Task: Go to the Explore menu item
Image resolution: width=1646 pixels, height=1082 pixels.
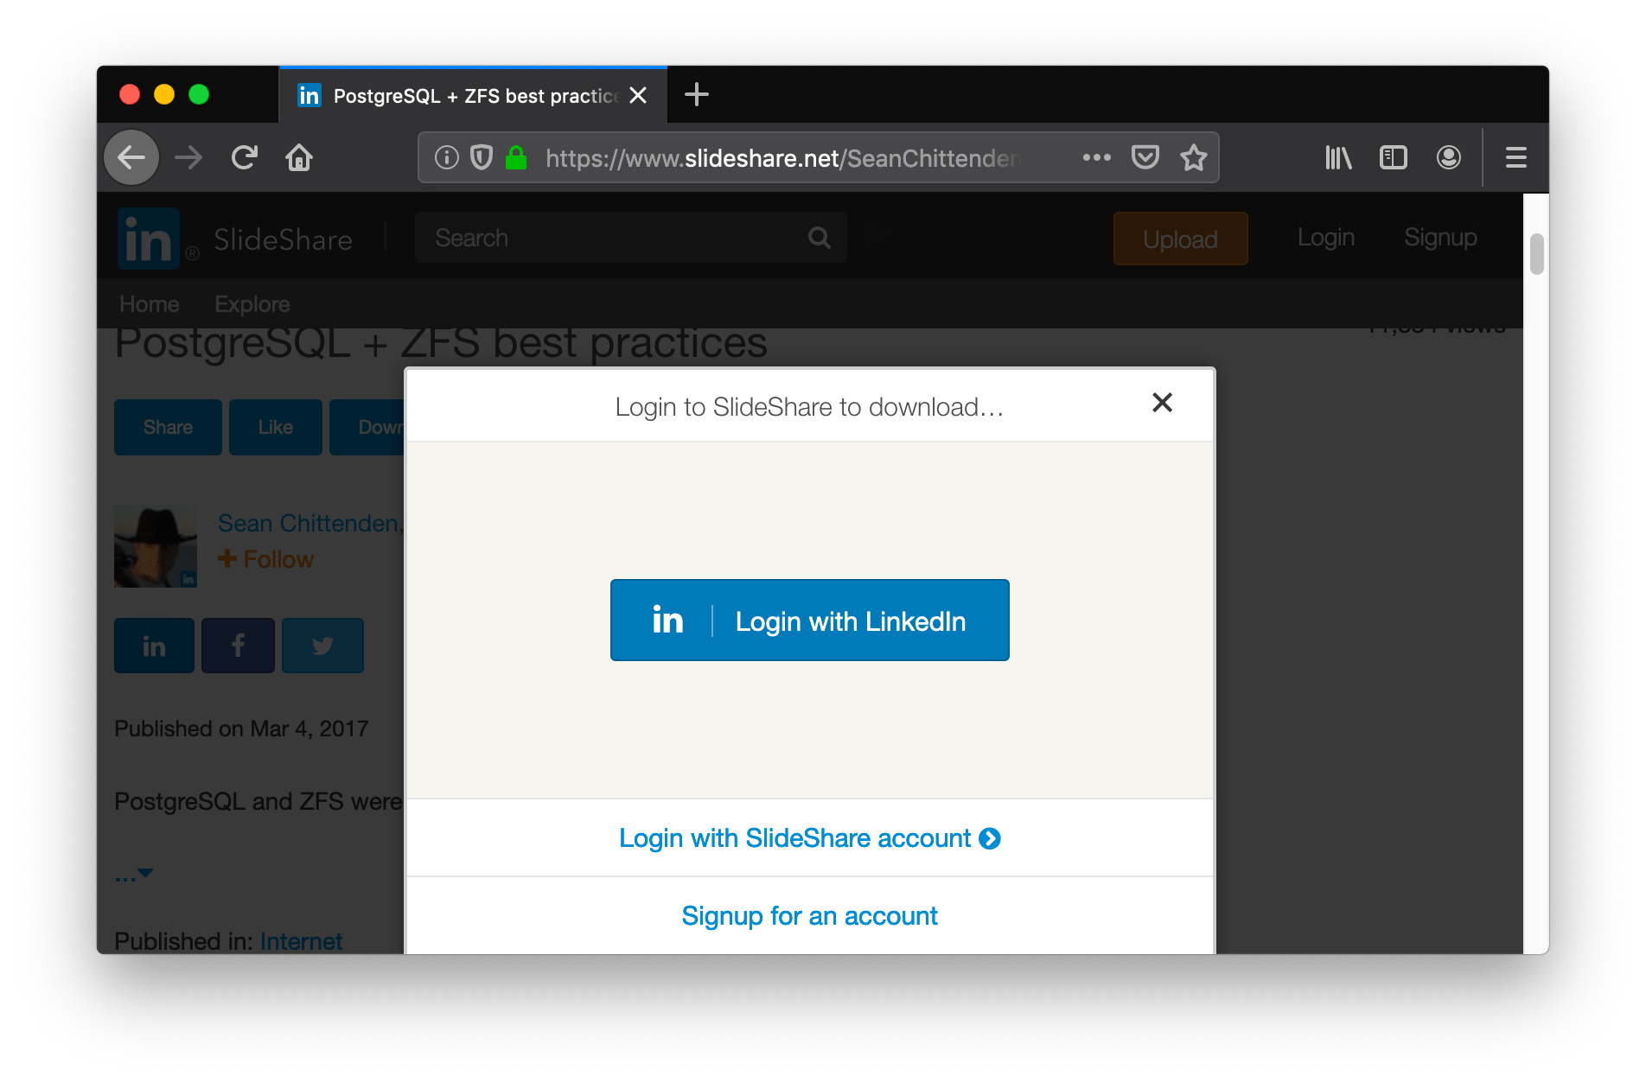Action: (252, 304)
